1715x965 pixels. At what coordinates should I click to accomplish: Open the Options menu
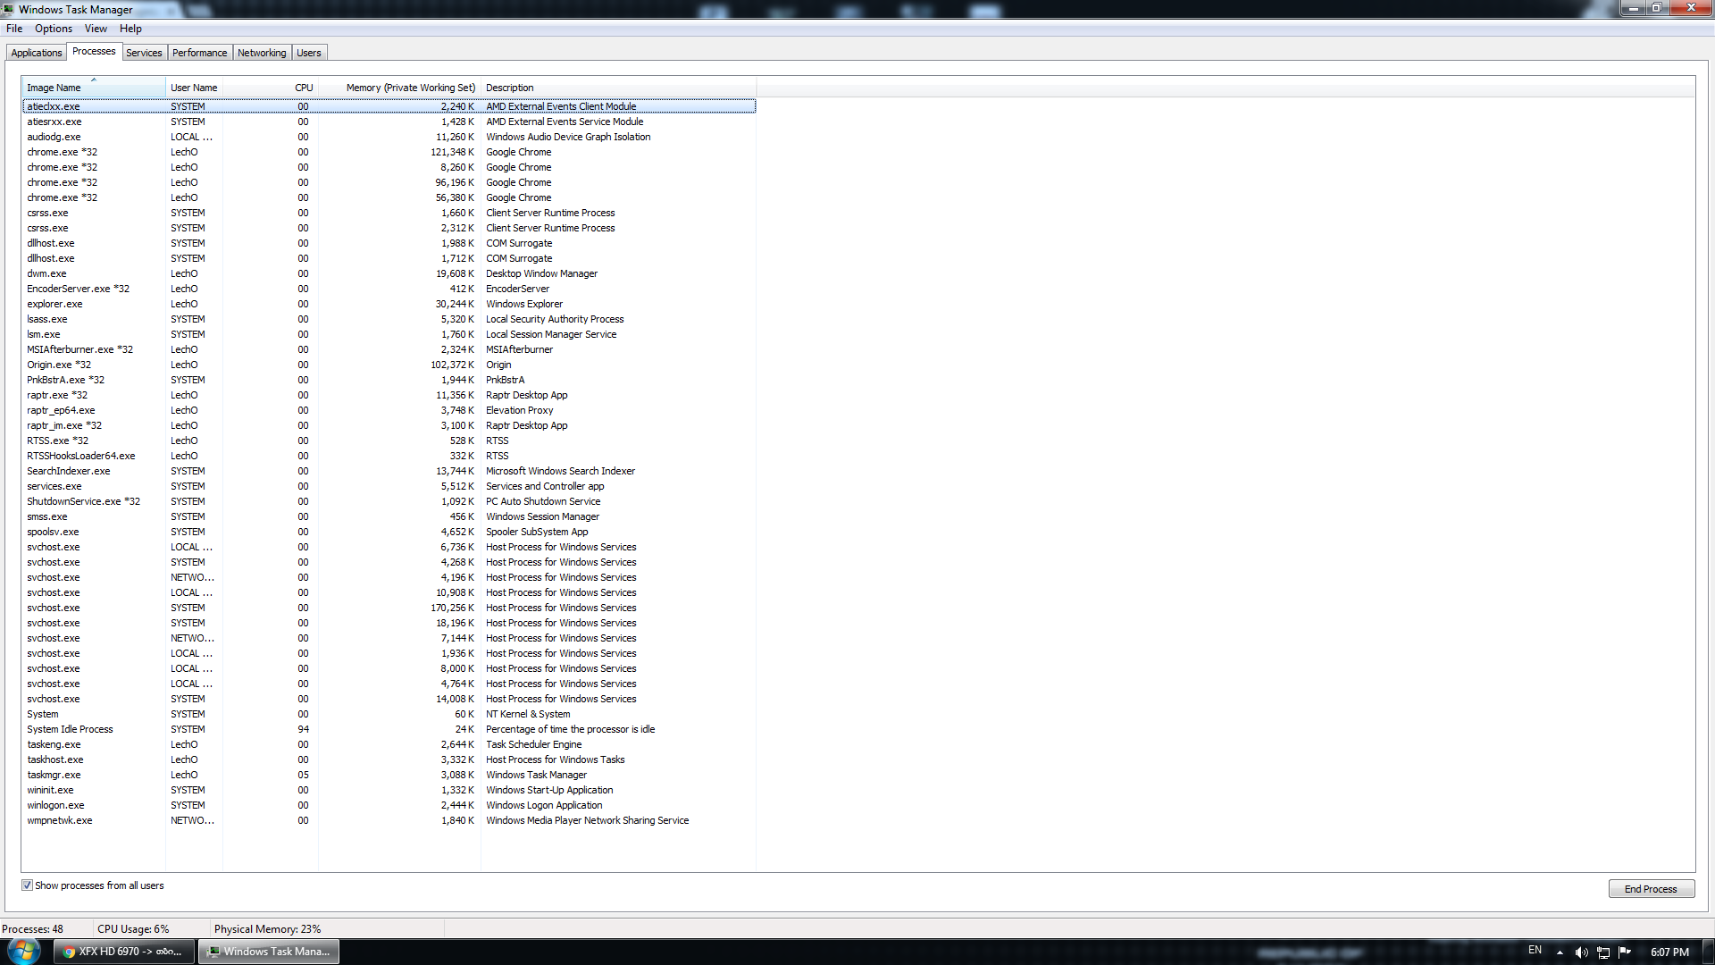54,29
